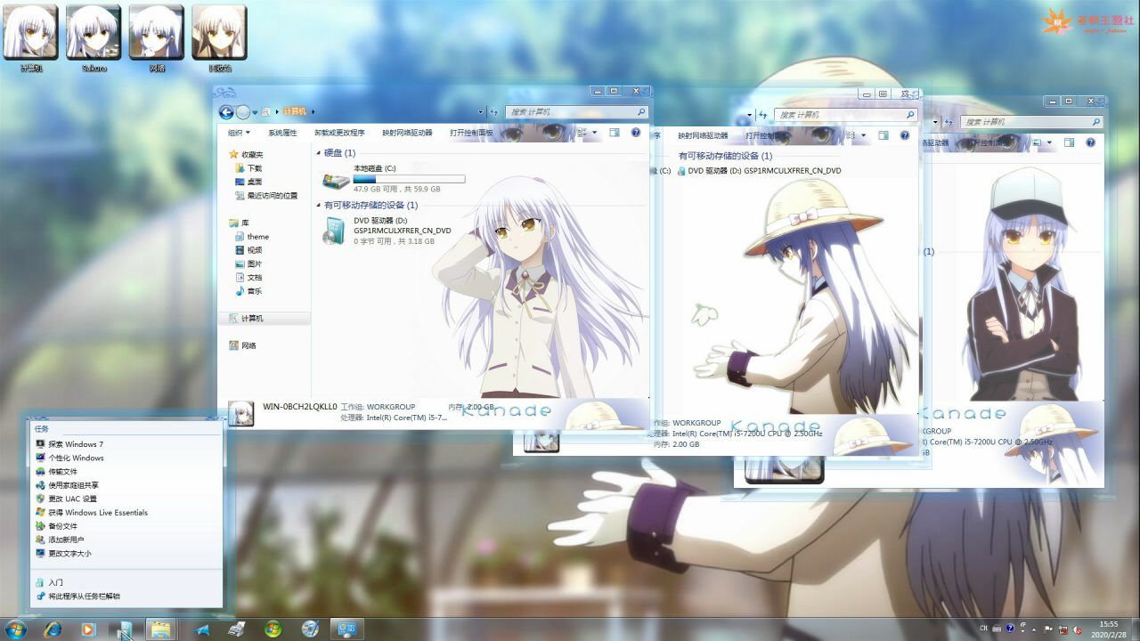The height and width of the screenshot is (641, 1140).
Task: Click 映射网络驱动器 in front window toolbar
Action: click(x=407, y=133)
